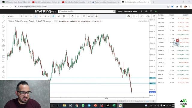This screenshot has height=108, width=192.
Task: Open the indicators panel
Action: [78, 16]
